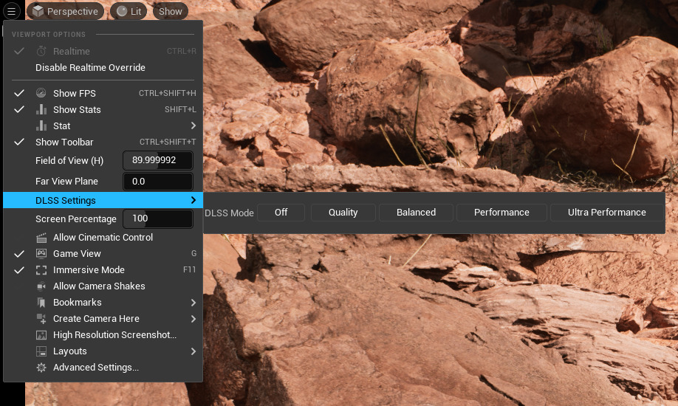Click the VIEWPORT OPTIONS header text

pyautogui.click(x=49, y=35)
